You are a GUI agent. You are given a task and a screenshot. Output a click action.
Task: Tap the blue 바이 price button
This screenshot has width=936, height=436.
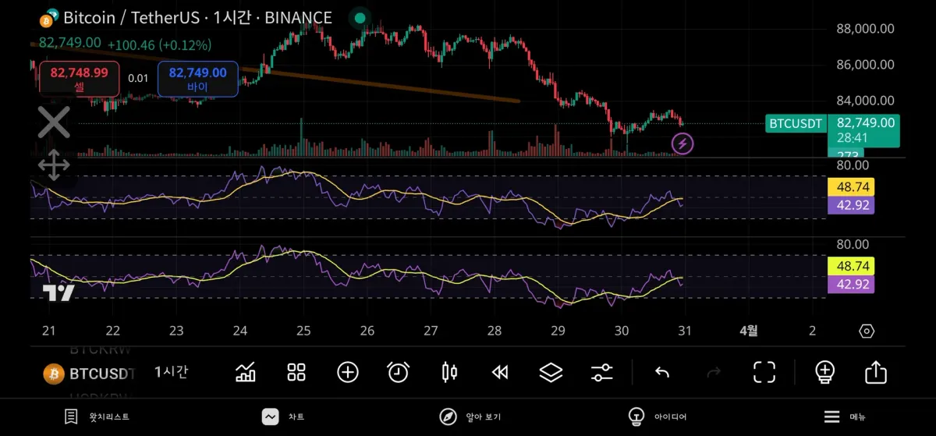(x=198, y=79)
